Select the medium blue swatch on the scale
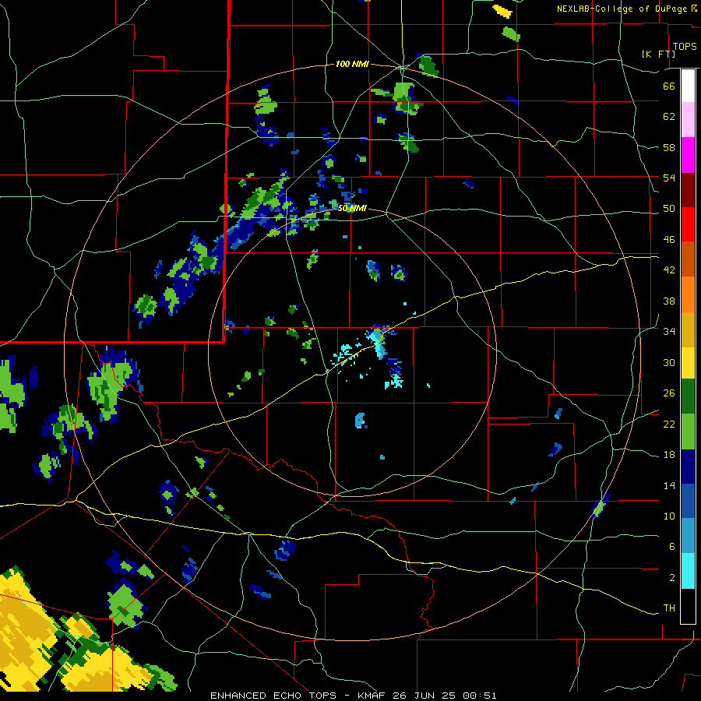 click(x=688, y=501)
